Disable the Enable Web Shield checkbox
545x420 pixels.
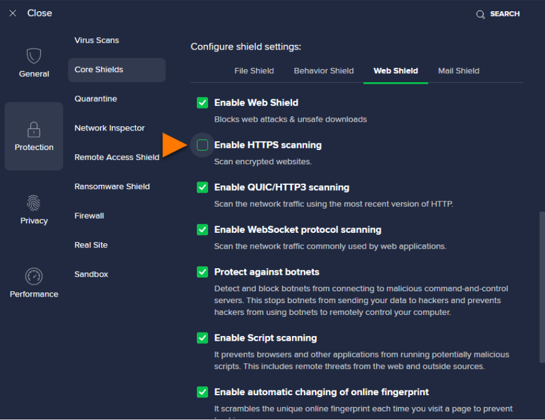click(203, 103)
